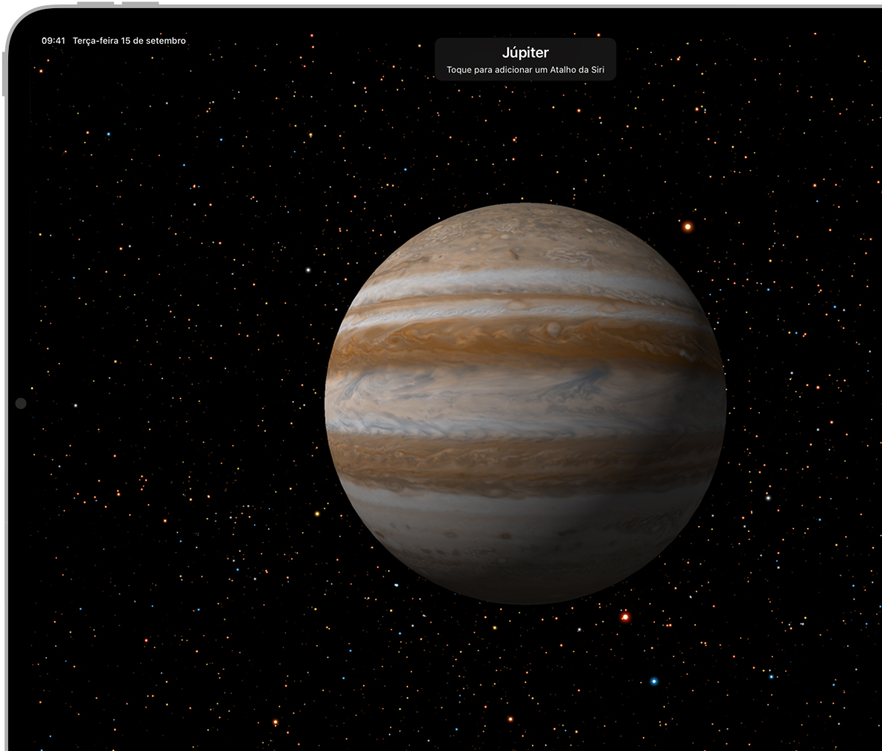Tap Jupiter's grey south polar region

[525, 566]
